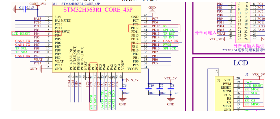Click the J2 connector designator
Screen dimensions: 280x119
click(x=247, y=74)
